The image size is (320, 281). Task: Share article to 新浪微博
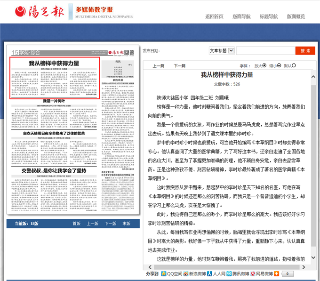(x=194, y=274)
